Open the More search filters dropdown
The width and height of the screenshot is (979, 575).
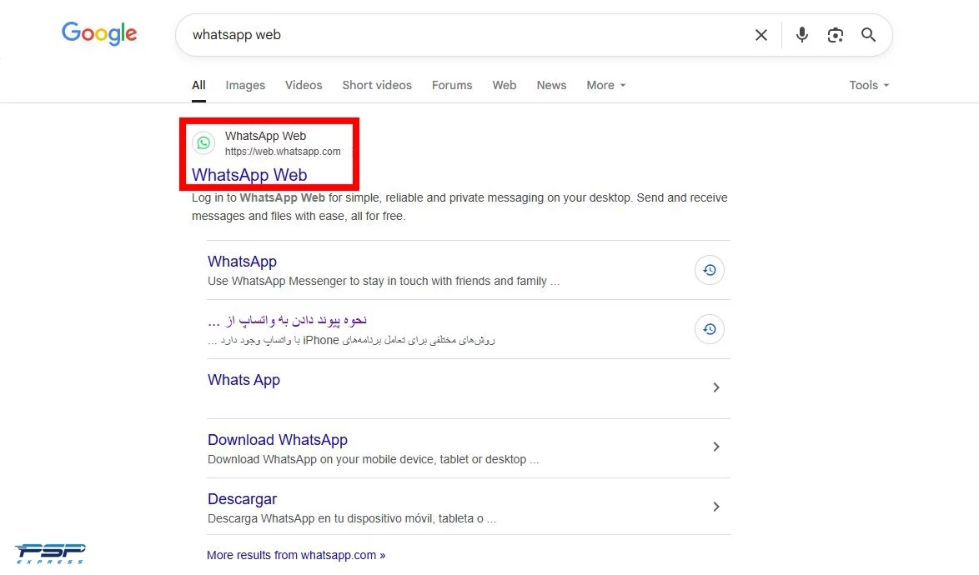point(605,86)
